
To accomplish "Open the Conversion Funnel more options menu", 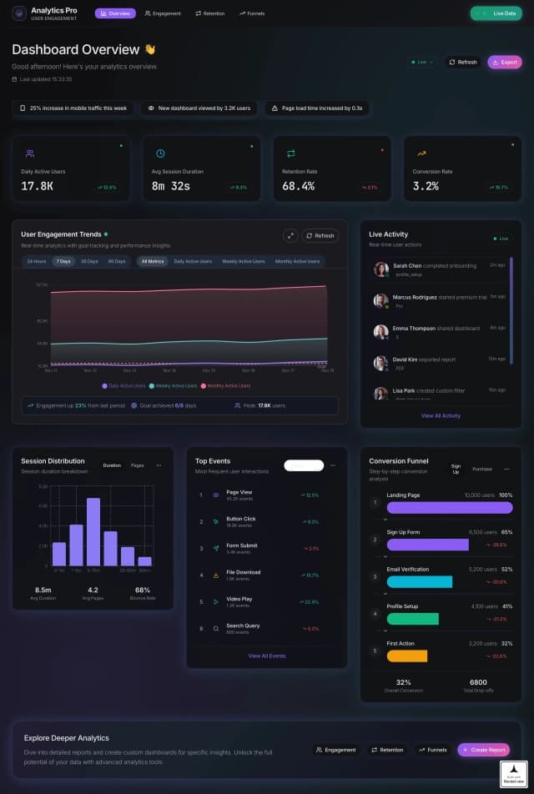I will [x=506, y=469].
